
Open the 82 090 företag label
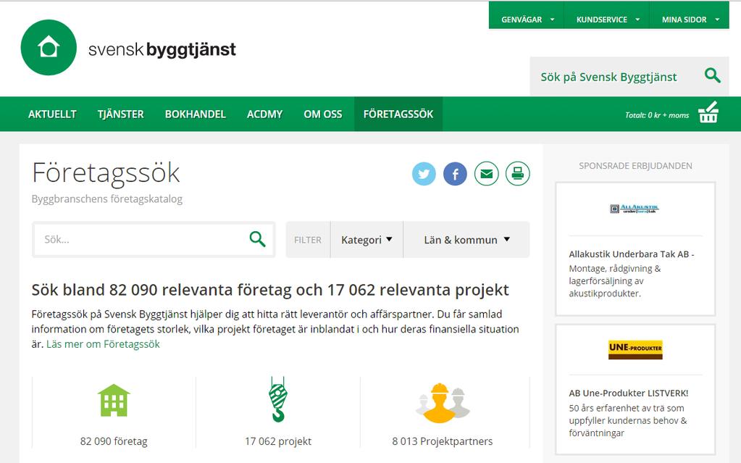[x=114, y=441]
